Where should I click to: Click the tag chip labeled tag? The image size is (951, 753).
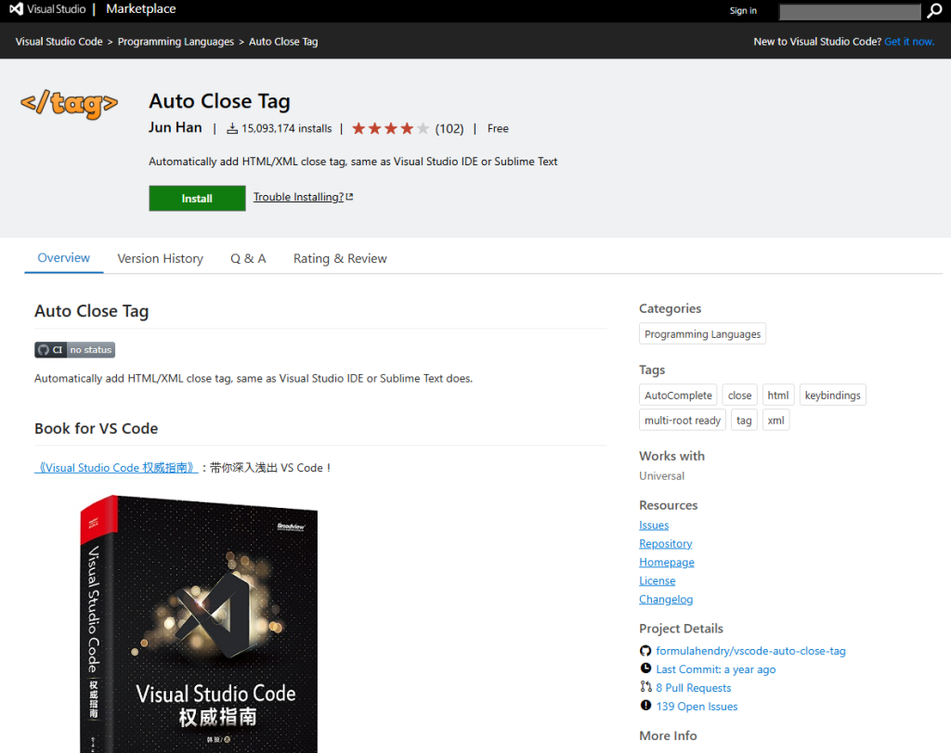point(744,421)
